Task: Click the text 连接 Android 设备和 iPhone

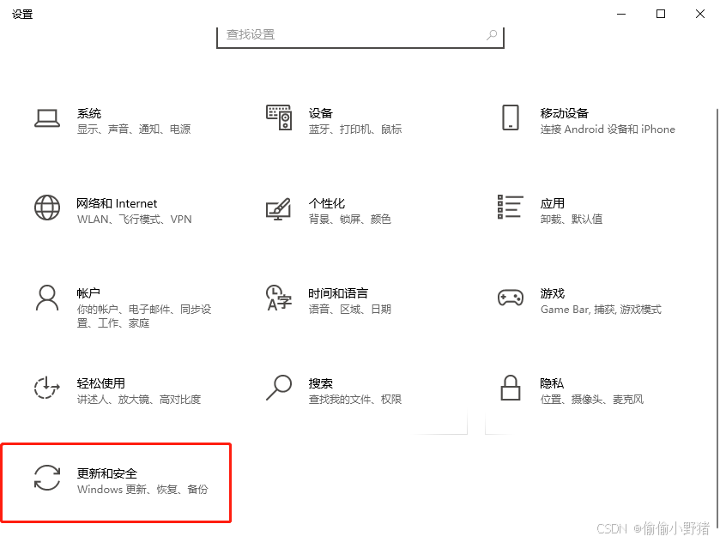Action: coord(608,129)
